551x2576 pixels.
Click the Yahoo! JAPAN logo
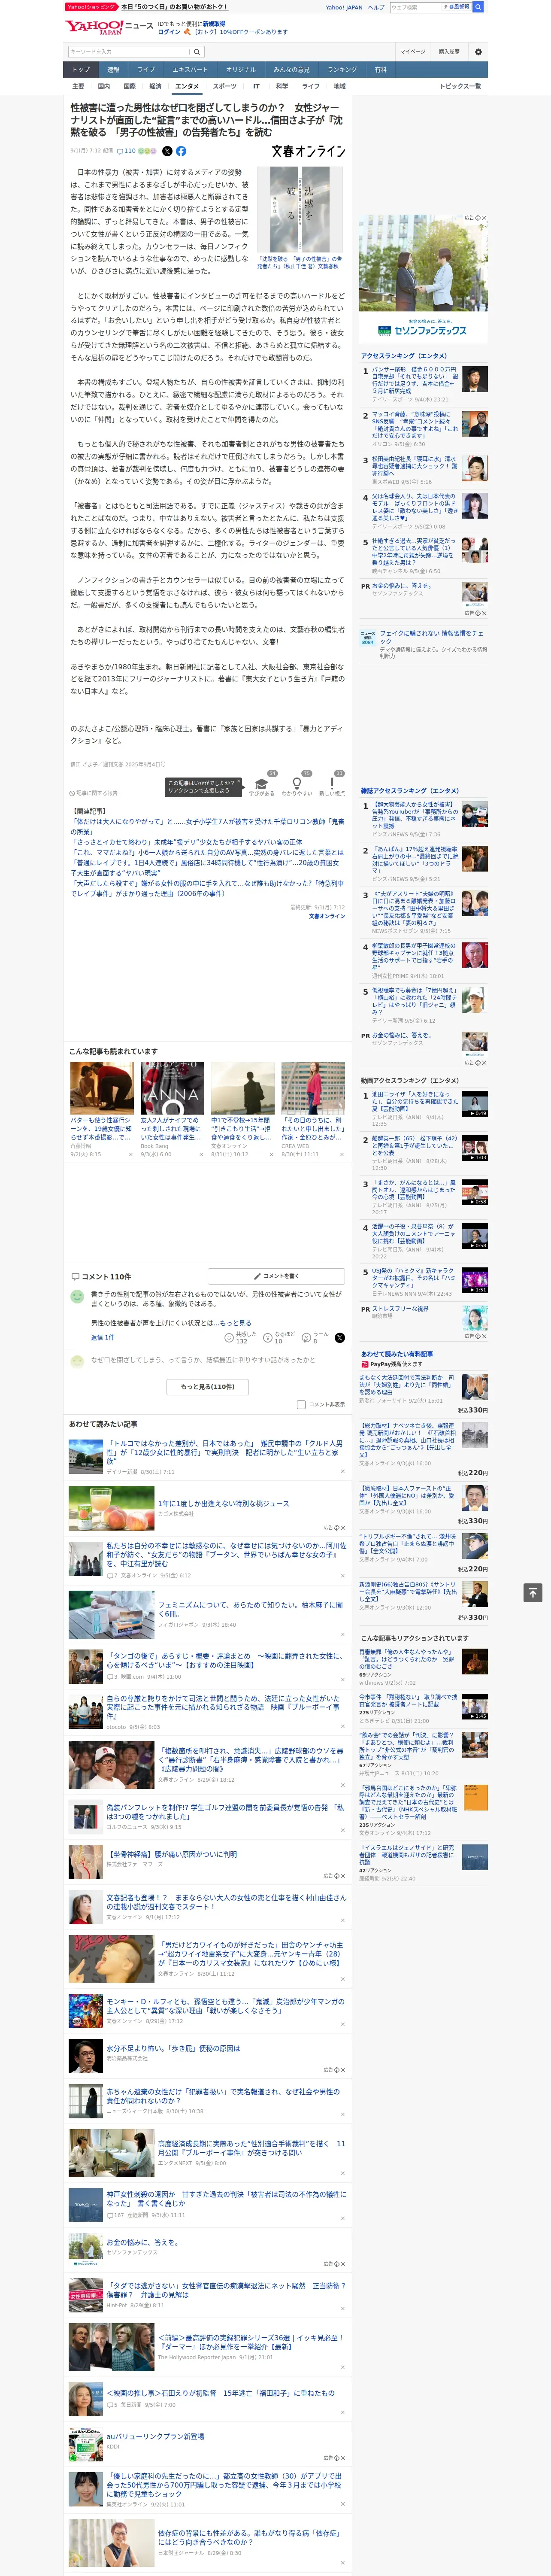[x=94, y=27]
